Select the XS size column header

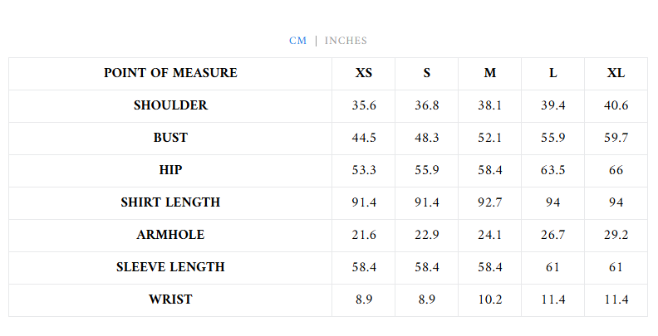[x=364, y=73]
